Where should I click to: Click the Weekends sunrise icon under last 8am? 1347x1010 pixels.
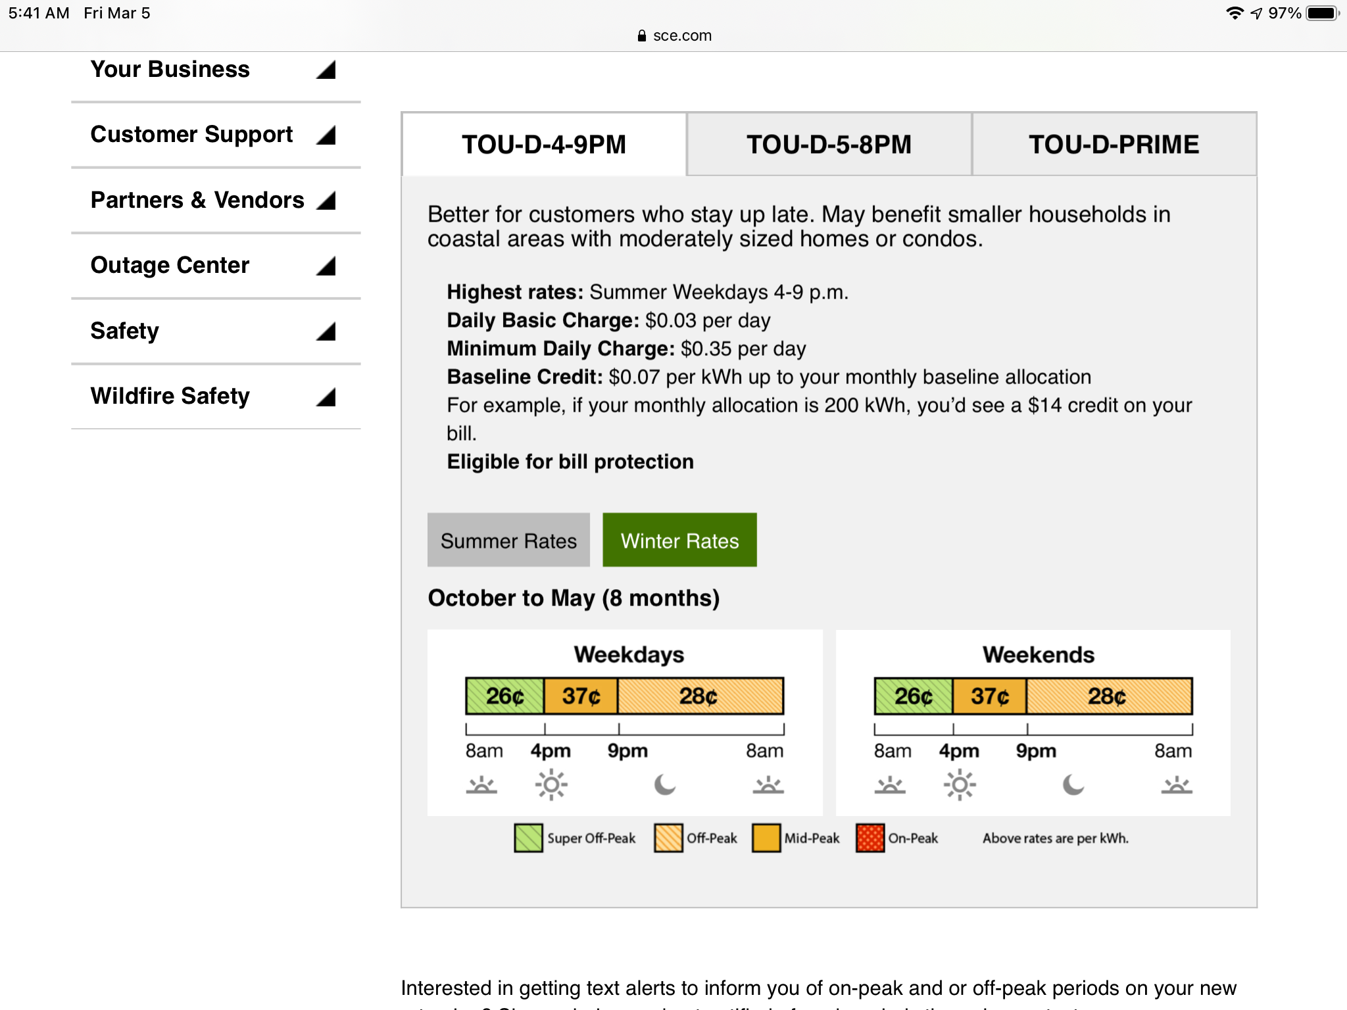(x=1177, y=785)
